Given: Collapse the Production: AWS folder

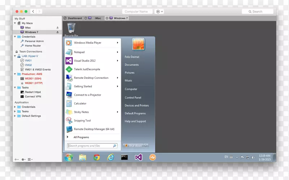Looking at the screenshot, I should tap(15, 74).
